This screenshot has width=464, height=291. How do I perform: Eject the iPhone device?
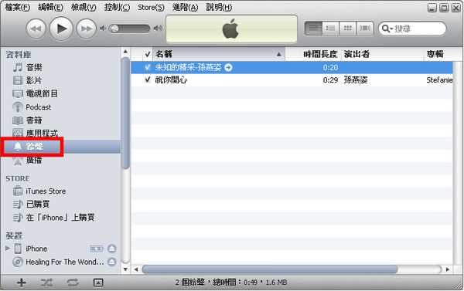[112, 249]
